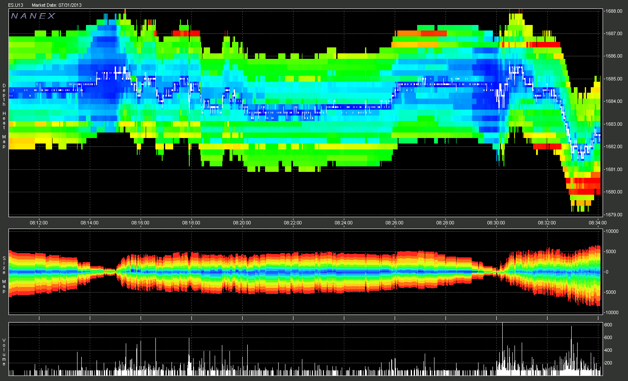Viewport: 628px width, 381px height.
Task: Select the 08:20:00 time axis label
Action: pyautogui.click(x=242, y=223)
